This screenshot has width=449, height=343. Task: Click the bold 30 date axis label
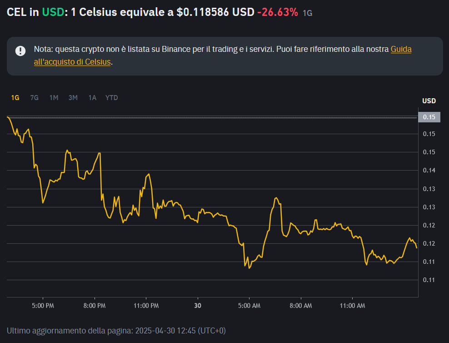(x=198, y=306)
